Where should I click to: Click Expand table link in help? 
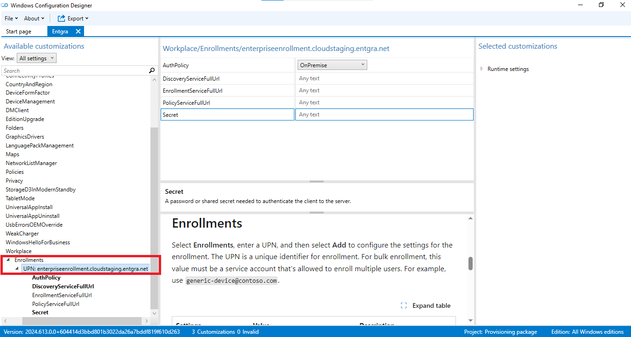coord(431,305)
